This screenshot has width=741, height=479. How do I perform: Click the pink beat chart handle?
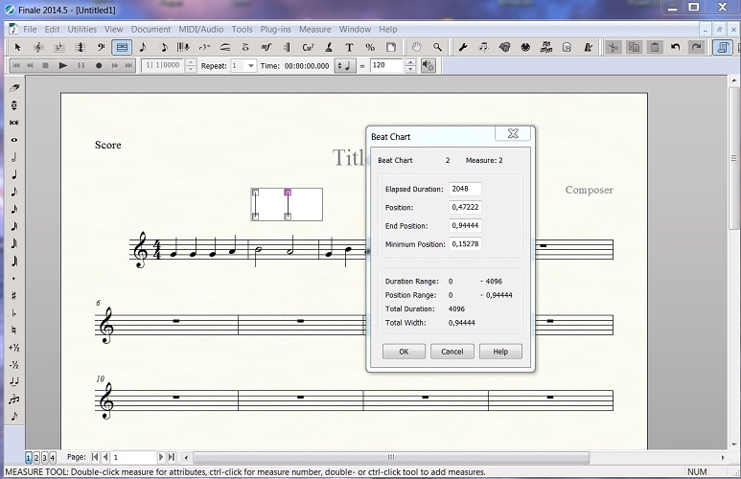pos(288,193)
